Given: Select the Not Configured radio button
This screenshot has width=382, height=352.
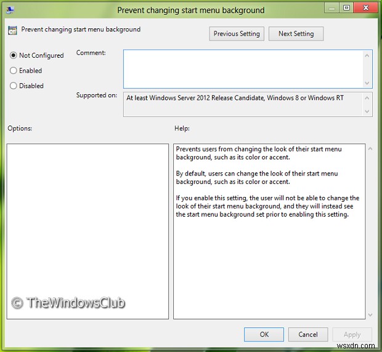Looking at the screenshot, I should [x=14, y=55].
